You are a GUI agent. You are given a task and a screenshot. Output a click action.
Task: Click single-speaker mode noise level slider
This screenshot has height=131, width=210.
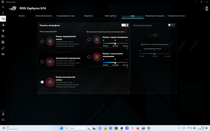115,43
